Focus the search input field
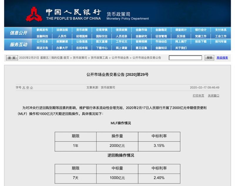This screenshot has height=186, width=235. point(185,58)
